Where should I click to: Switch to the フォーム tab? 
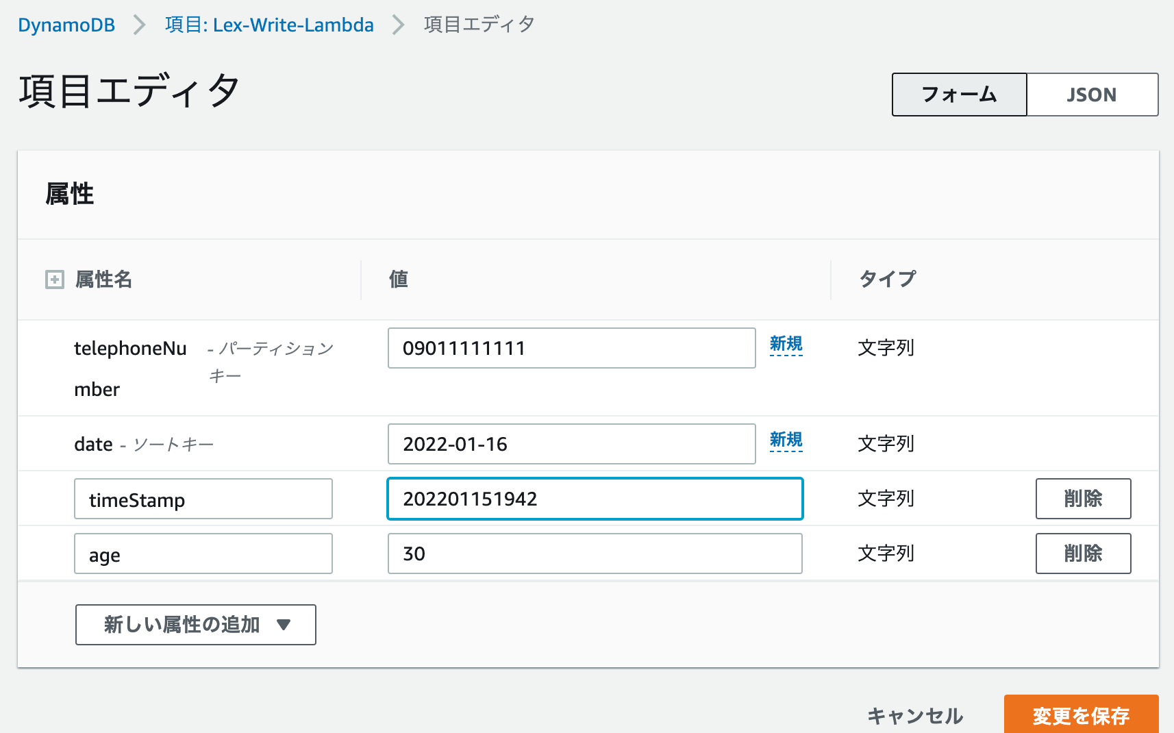[x=958, y=95]
